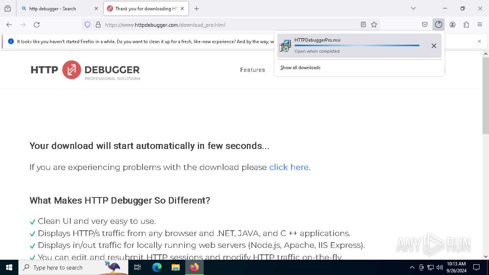The width and height of the screenshot is (489, 275).
Task: Click taskbar search box
Action: (73, 267)
